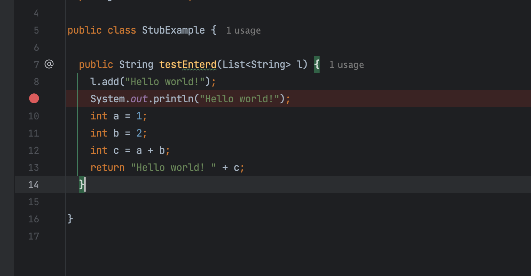The image size is (531, 276).
Task: Remove the red breakpoint on the println line
Action: tap(34, 98)
